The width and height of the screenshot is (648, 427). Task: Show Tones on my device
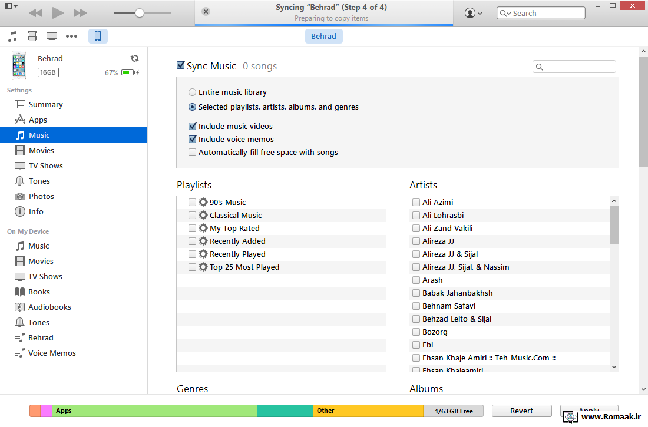pyautogui.click(x=74, y=322)
